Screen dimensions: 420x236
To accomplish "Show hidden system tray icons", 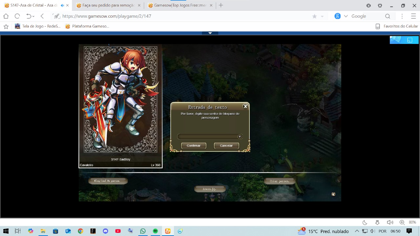I will click(357, 231).
